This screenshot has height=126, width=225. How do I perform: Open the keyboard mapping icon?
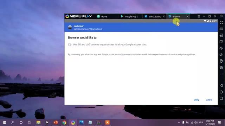[x=221, y=29]
